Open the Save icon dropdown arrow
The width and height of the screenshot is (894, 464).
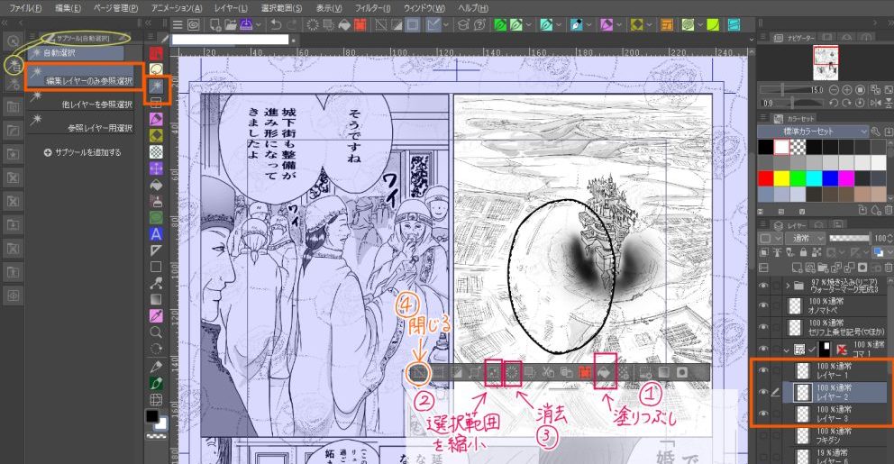pos(259,24)
